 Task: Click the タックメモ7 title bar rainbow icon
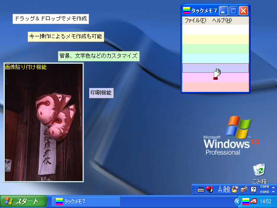[187, 10]
